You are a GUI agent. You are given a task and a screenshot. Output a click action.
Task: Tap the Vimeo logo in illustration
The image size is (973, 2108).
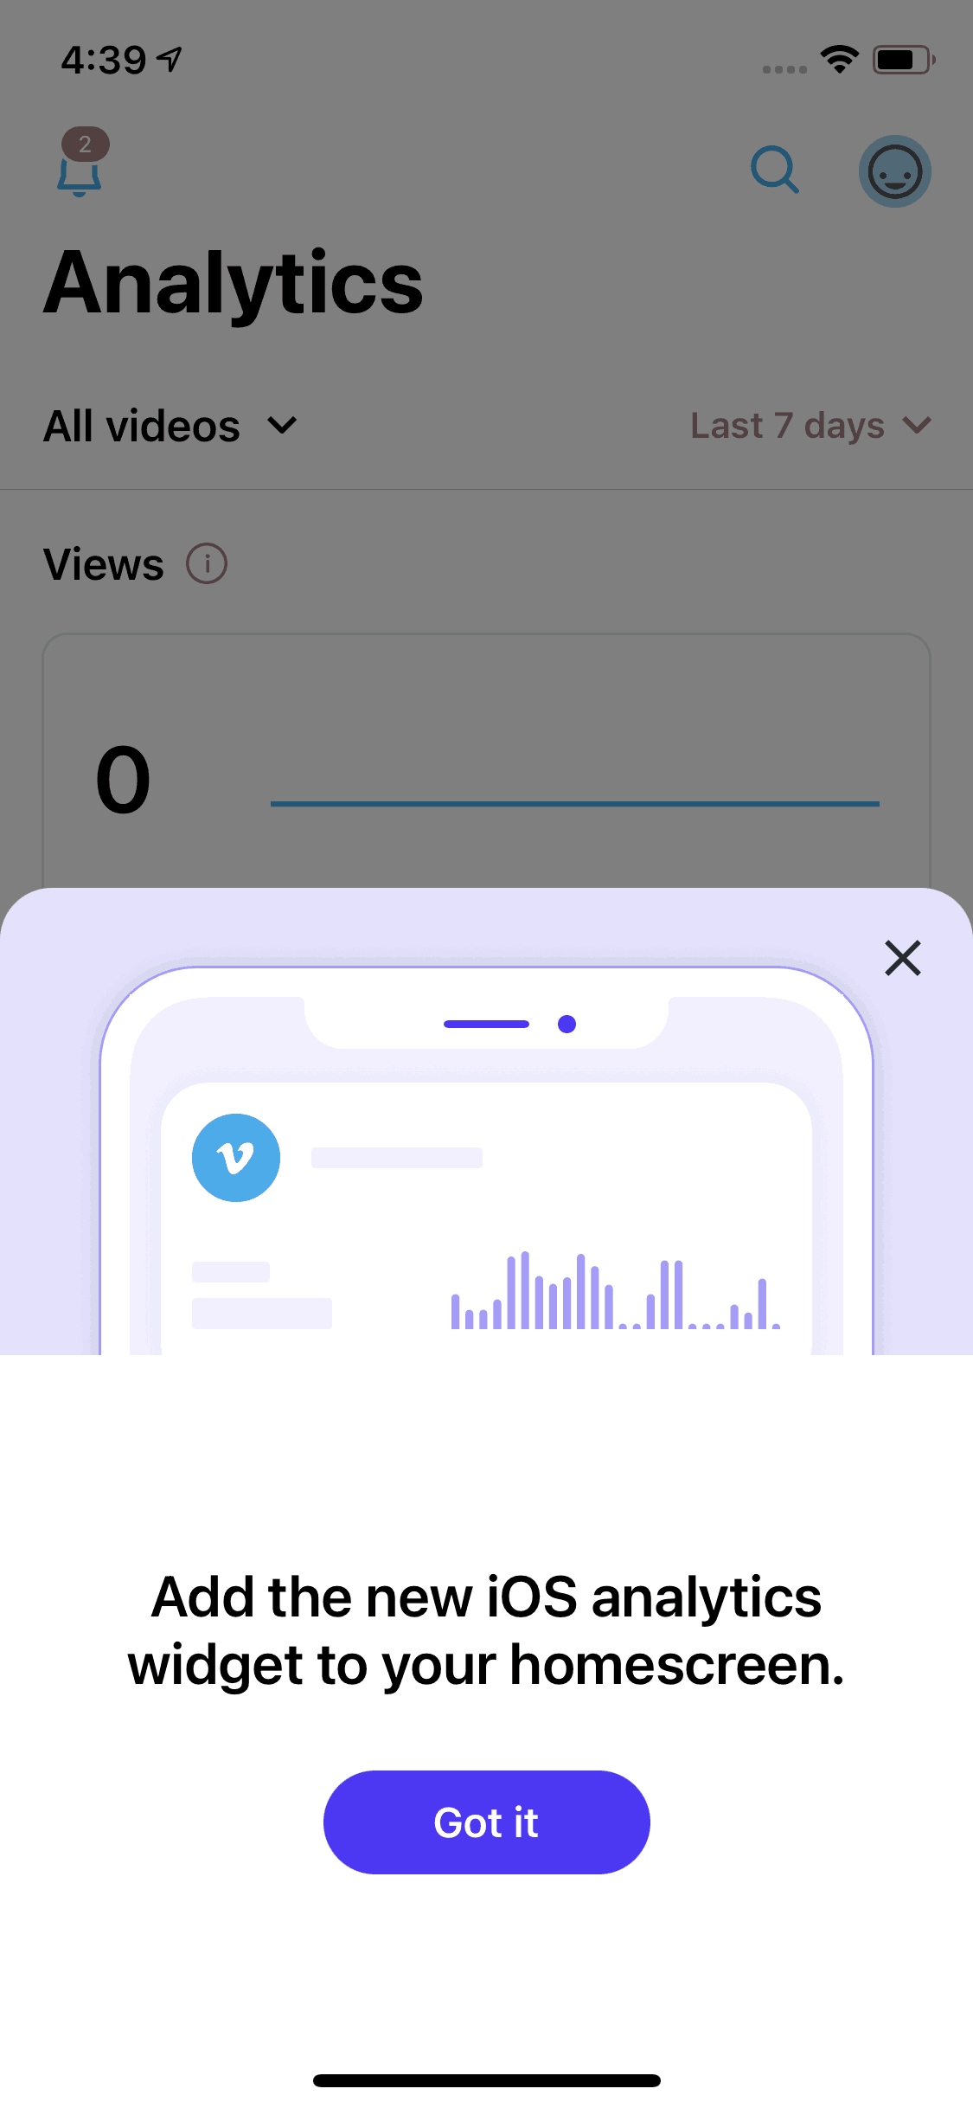click(x=236, y=1158)
